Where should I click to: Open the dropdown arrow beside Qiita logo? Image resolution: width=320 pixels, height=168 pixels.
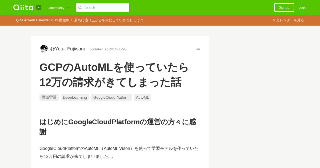tap(39, 7)
